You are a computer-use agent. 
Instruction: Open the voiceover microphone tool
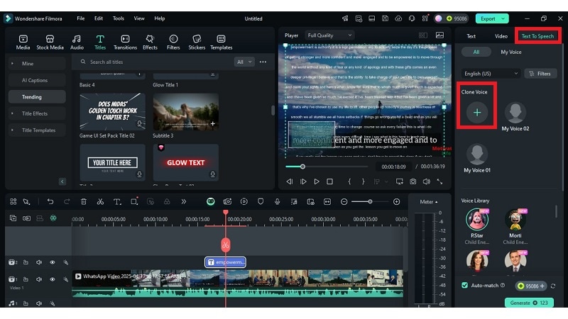(x=277, y=201)
